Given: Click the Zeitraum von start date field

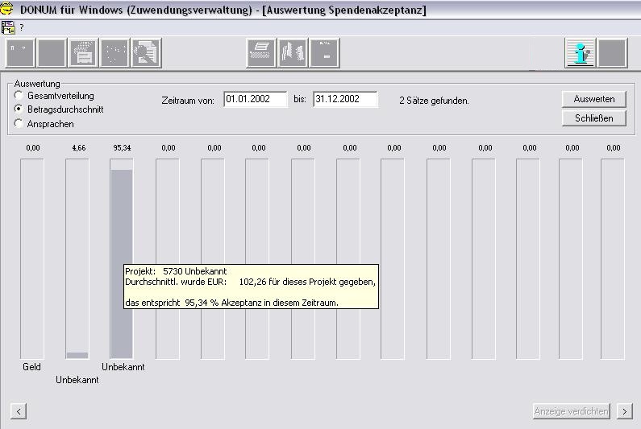Looking at the screenshot, I should tap(256, 99).
